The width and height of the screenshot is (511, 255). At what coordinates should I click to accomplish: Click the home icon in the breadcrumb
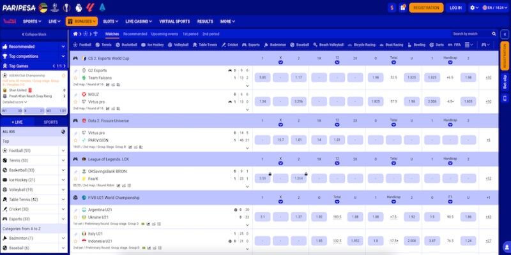(x=76, y=33)
